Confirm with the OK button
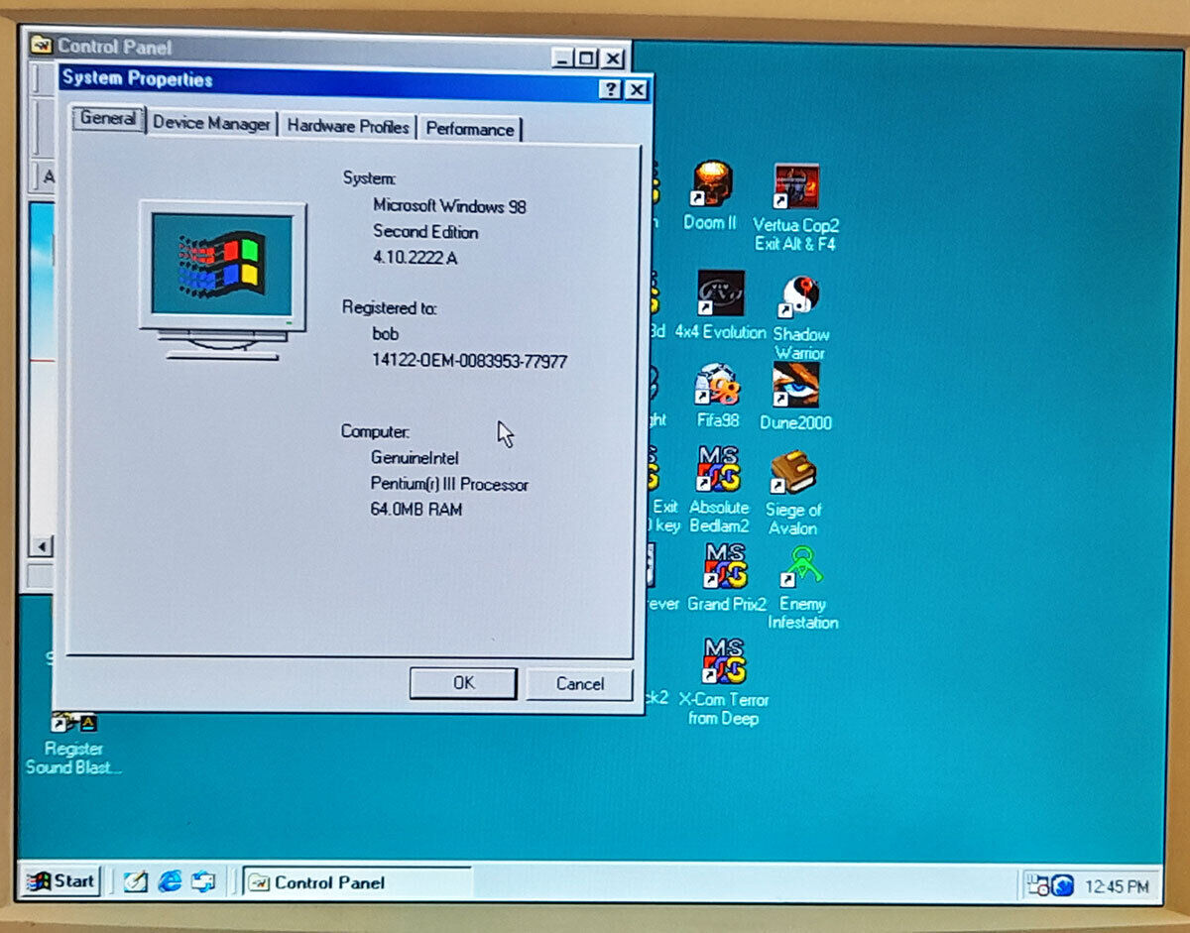1190x933 pixels. click(463, 682)
